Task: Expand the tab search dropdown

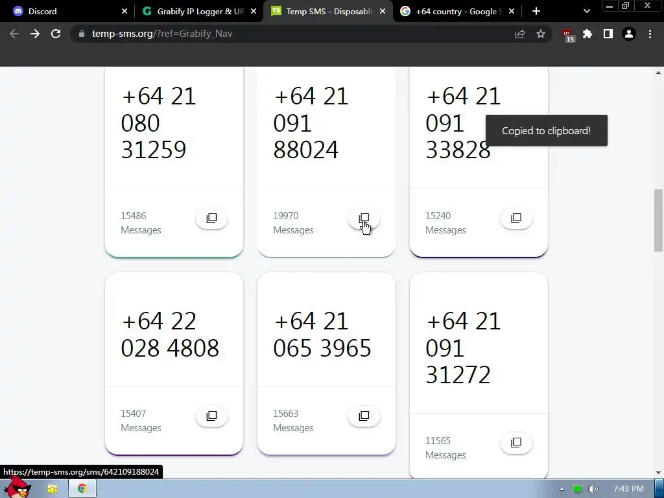Action: tap(586, 12)
